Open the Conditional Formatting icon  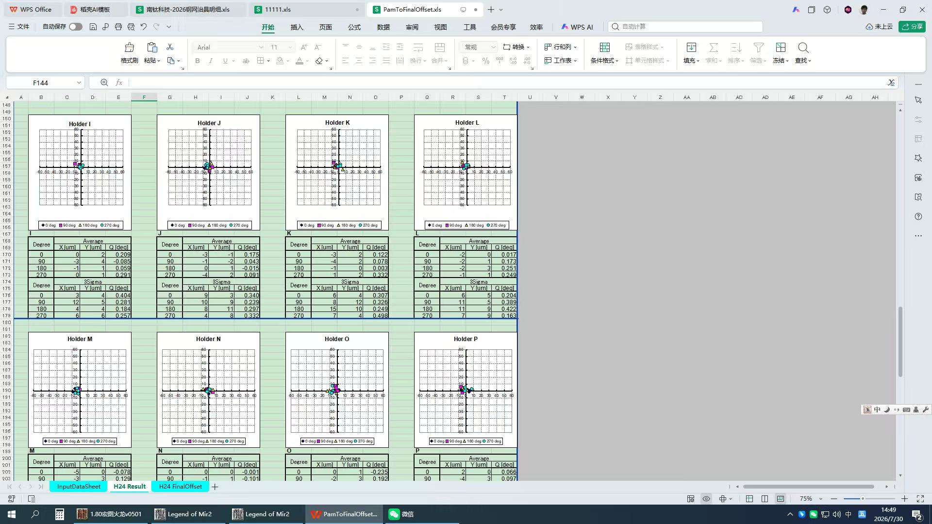tap(604, 48)
